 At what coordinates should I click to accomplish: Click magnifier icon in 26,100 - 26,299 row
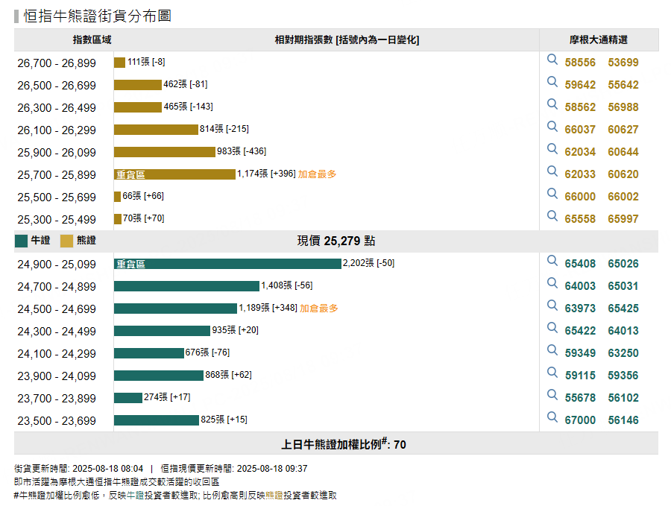tap(552, 126)
